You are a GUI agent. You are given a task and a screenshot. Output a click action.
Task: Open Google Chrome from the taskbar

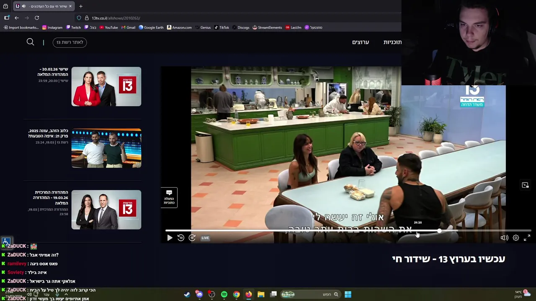(x=237, y=294)
